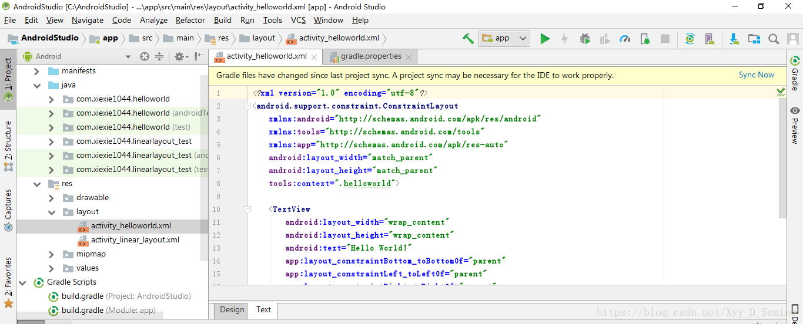Toggle the Captures tool window

click(x=8, y=210)
